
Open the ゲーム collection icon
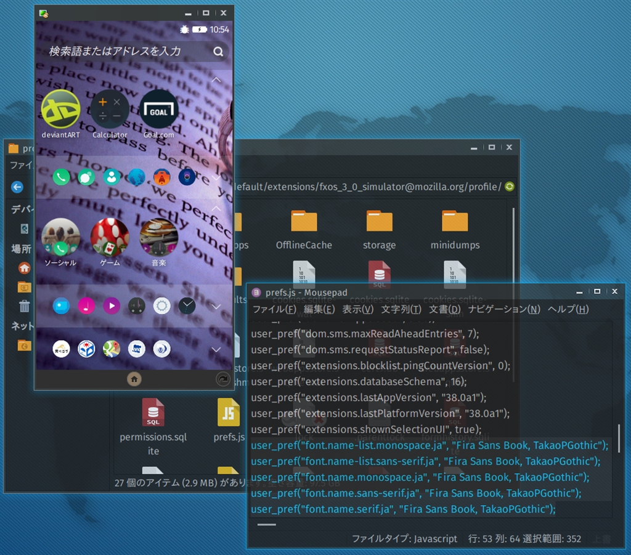click(110, 237)
